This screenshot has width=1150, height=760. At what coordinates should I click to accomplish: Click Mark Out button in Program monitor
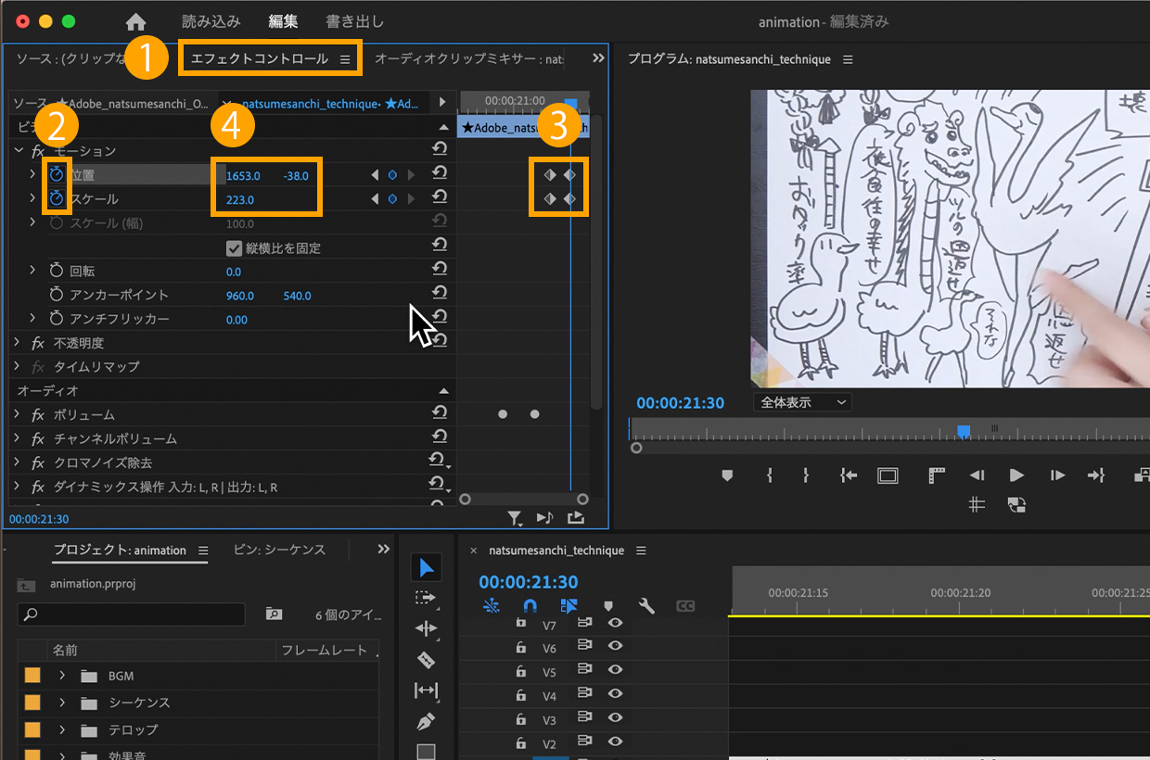tap(806, 475)
